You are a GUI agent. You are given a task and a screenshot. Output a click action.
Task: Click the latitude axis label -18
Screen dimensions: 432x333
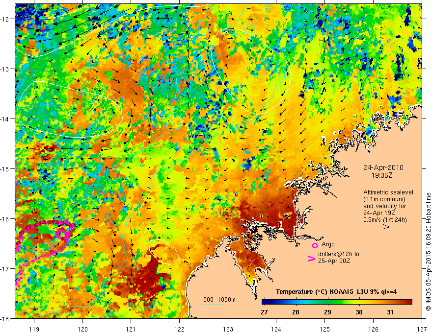pyautogui.click(x=5, y=318)
